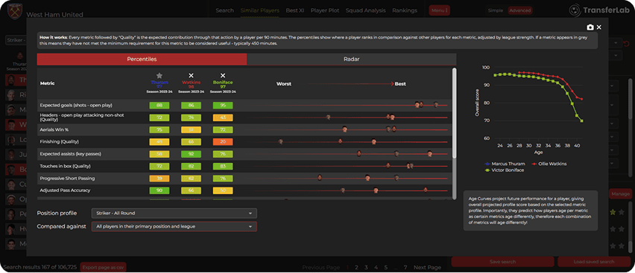The image size is (635, 273).
Task: Click the Progressive Short Passing metric label
Action: 67,178
